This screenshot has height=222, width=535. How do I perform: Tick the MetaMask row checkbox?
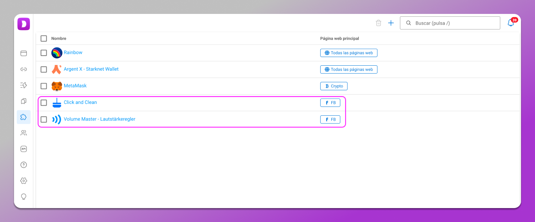point(44,86)
